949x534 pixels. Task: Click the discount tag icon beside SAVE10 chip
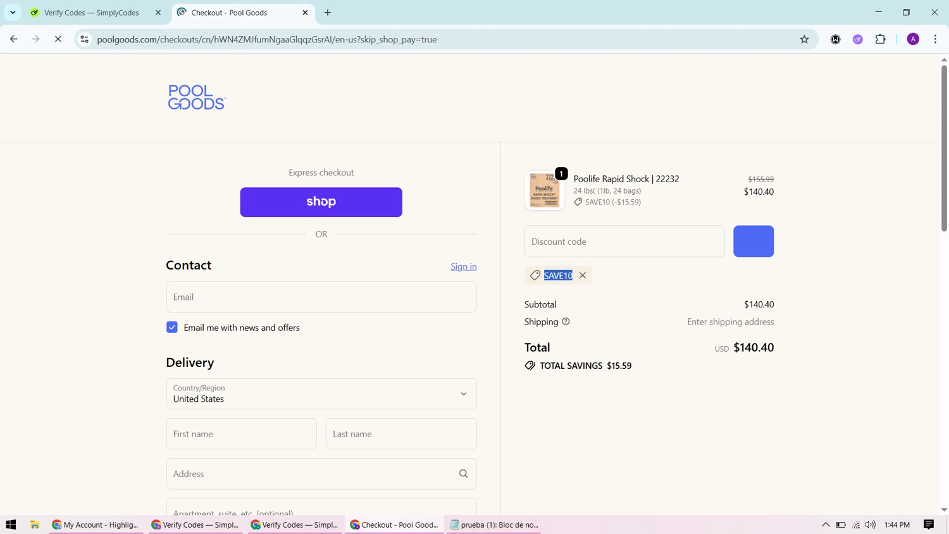535,275
